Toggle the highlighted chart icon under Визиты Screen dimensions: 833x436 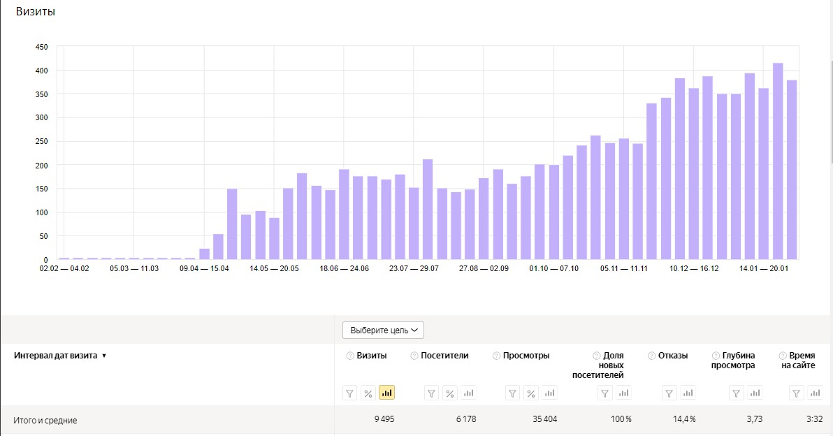[x=386, y=393]
